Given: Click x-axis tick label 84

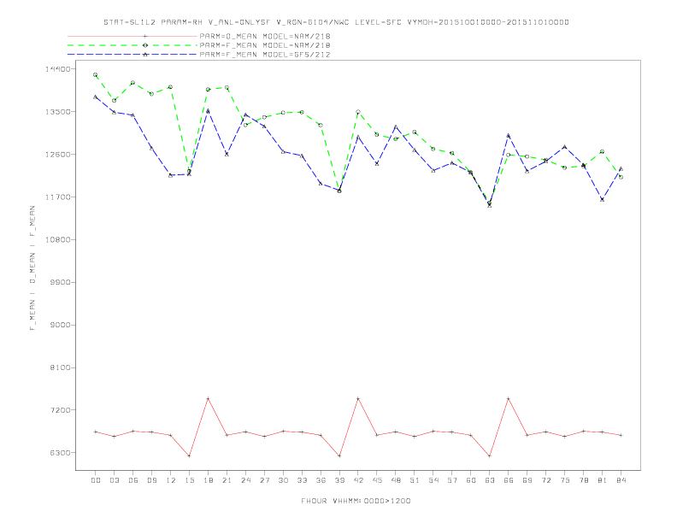Looking at the screenshot, I should (x=621, y=480).
